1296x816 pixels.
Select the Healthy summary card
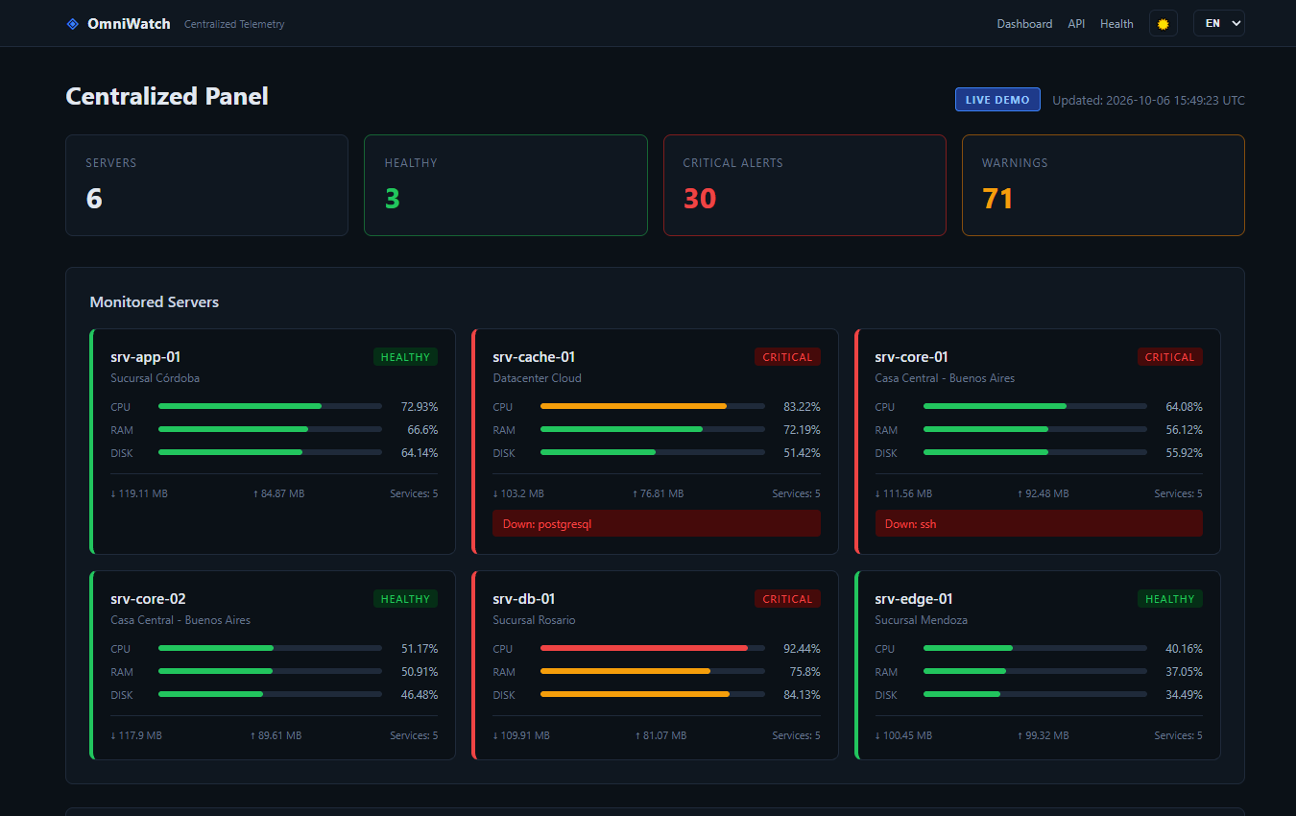pyautogui.click(x=506, y=185)
